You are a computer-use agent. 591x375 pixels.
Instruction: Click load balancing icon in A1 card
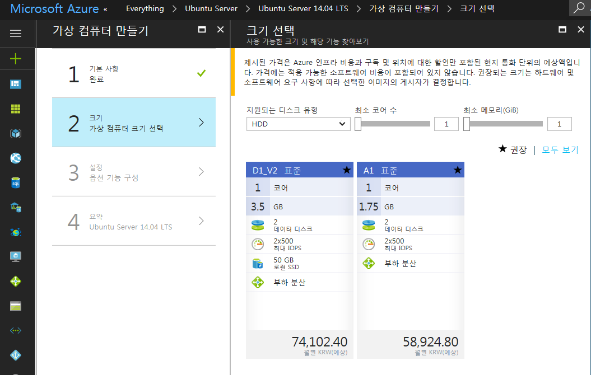tap(369, 263)
